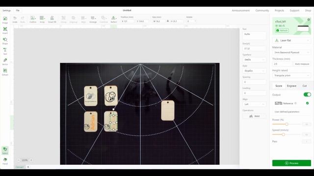Click the Weld operation button
This screenshot has height=176, width=314.
point(254,116)
